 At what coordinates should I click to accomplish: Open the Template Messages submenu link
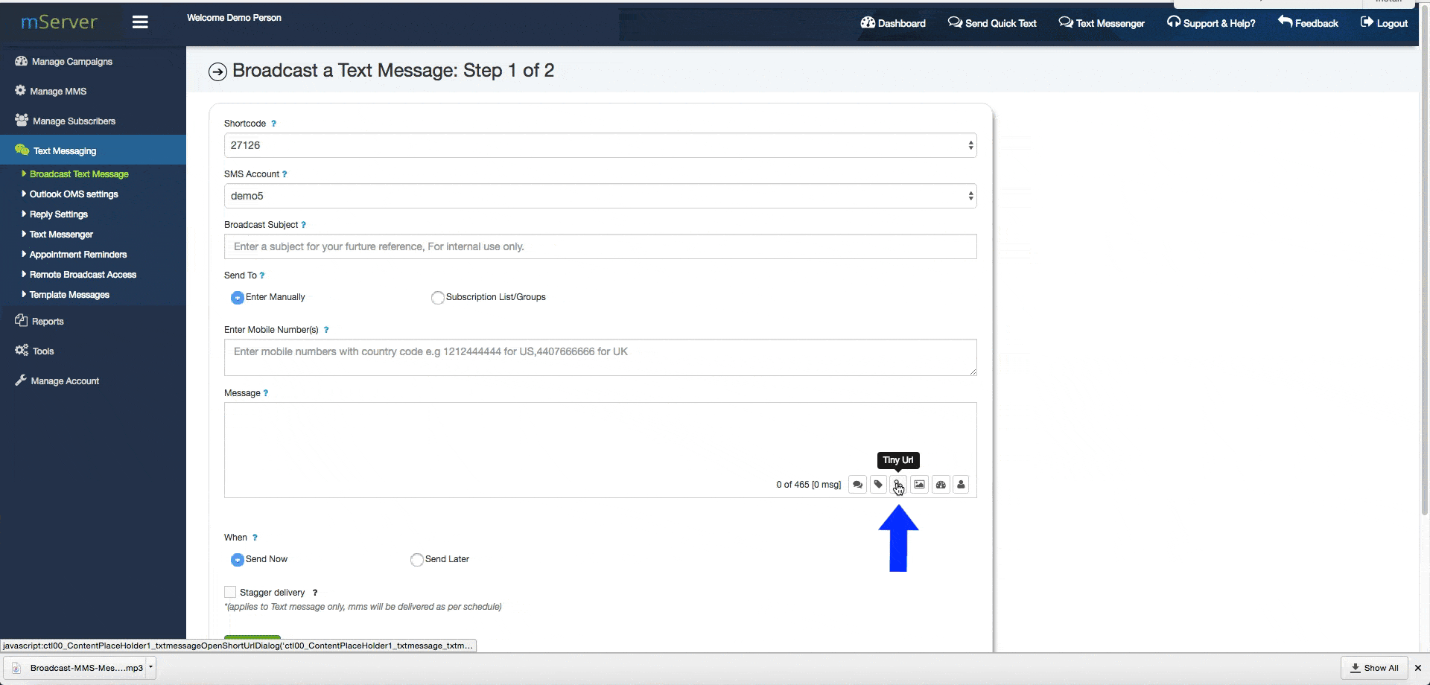pos(69,295)
